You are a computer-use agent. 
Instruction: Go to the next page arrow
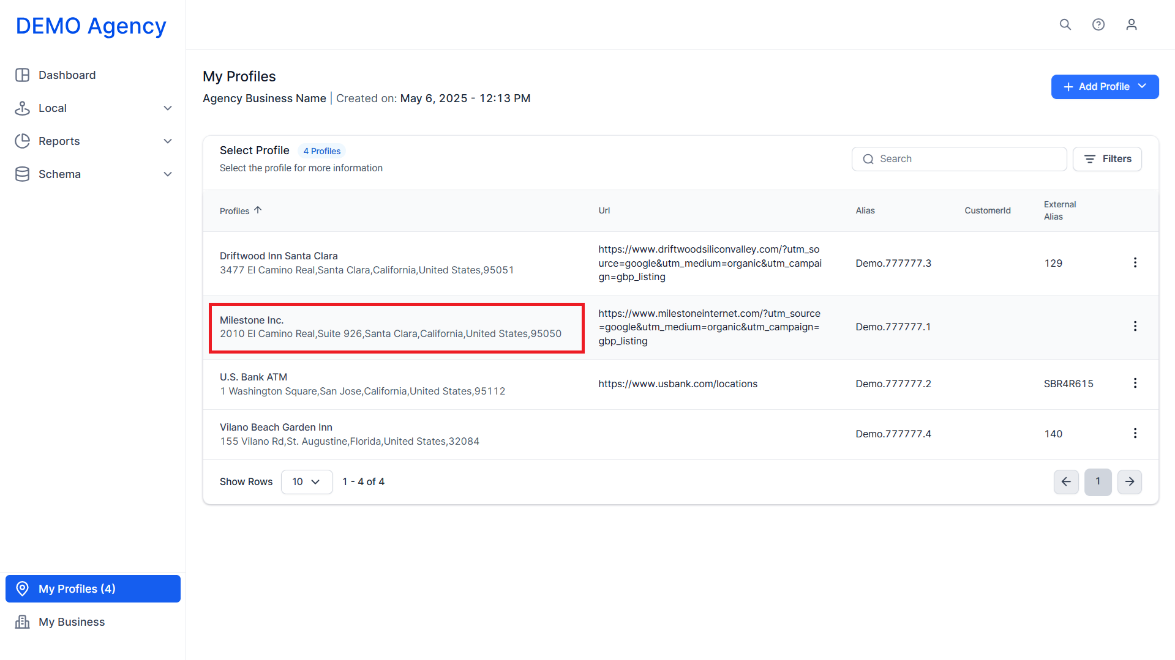coord(1130,482)
